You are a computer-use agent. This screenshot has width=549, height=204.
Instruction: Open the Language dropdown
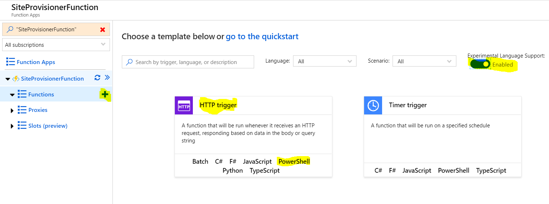324,62
